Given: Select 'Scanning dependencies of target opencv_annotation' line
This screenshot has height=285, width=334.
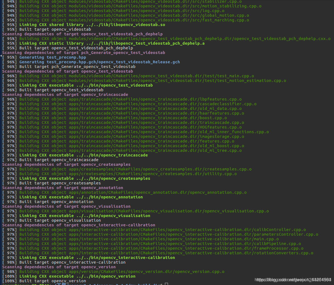Looking at the screenshot, I should [x=63, y=188].
